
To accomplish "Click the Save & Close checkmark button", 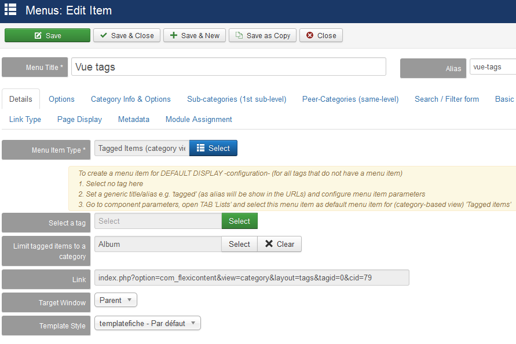I will coord(127,35).
